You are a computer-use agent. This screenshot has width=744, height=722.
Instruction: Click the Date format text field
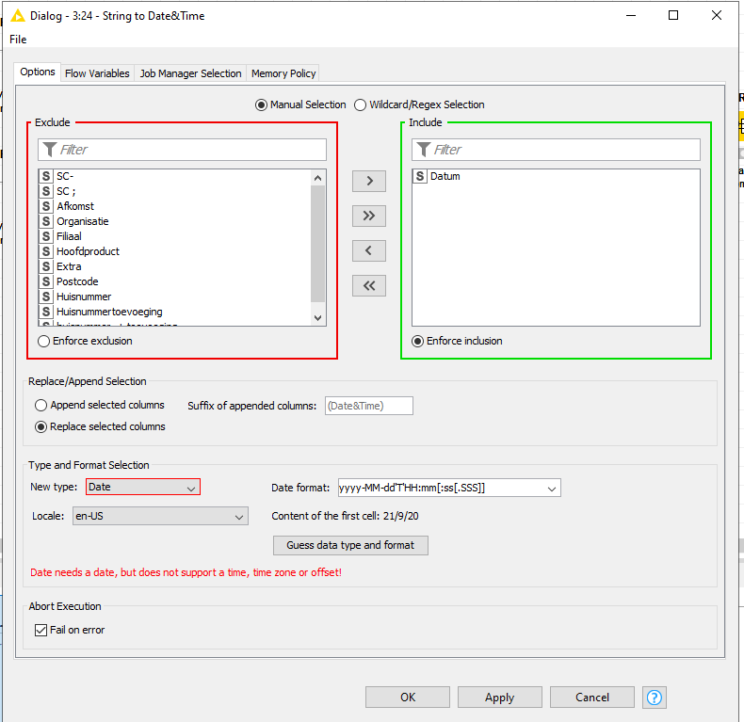click(x=442, y=488)
